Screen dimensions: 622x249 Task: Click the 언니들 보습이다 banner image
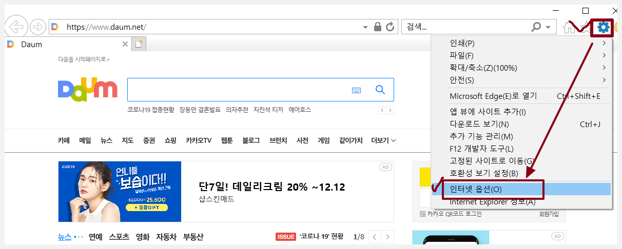point(120,192)
